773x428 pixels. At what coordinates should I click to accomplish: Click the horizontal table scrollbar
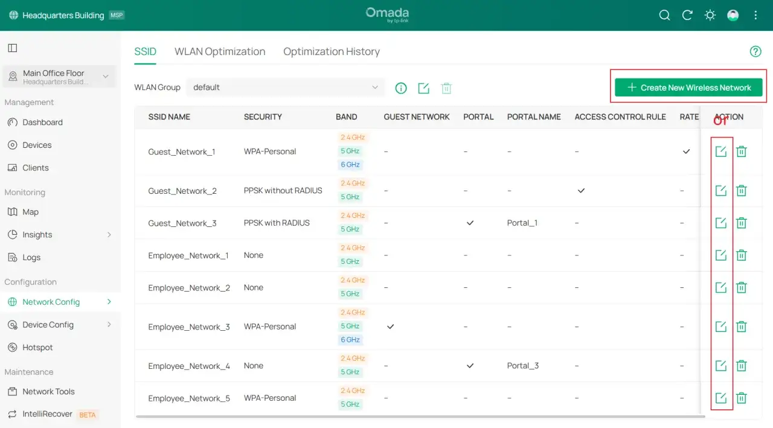[x=420, y=417]
